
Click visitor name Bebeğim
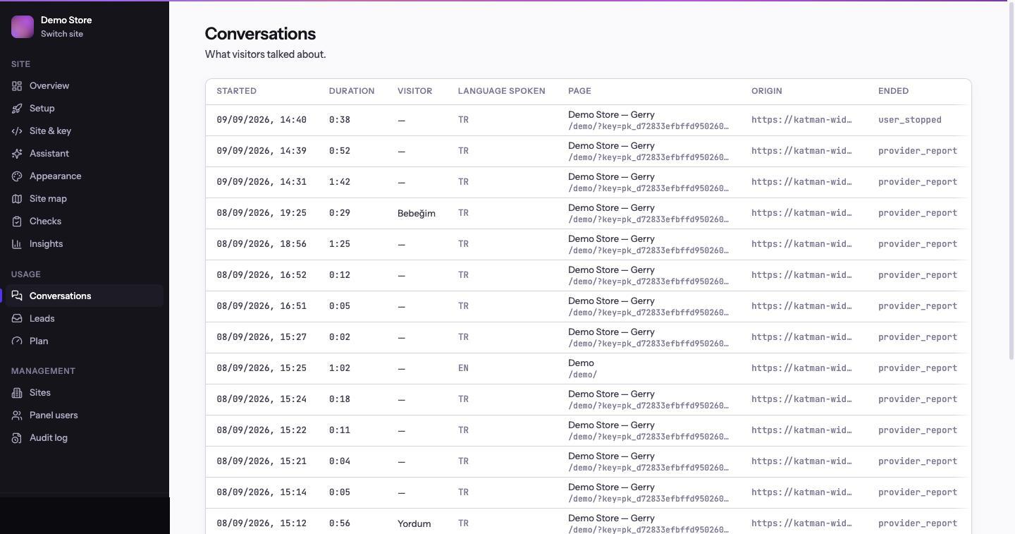(417, 213)
